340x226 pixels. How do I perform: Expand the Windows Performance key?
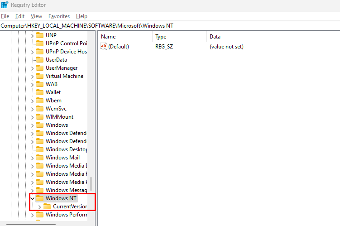tap(32, 215)
